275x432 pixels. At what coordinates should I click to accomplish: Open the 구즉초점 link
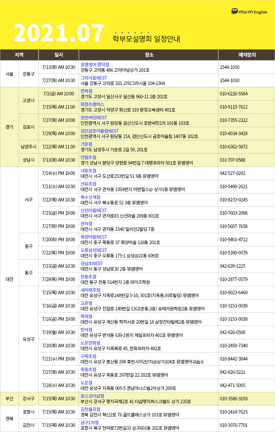pos(88,356)
